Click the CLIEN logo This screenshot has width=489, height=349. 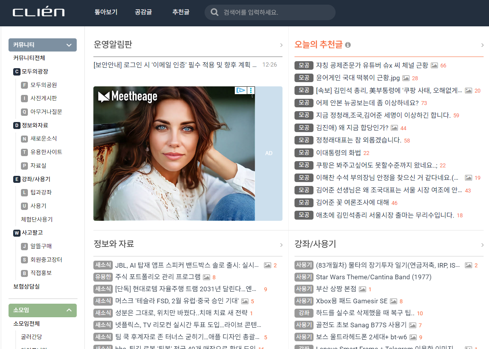(38, 12)
